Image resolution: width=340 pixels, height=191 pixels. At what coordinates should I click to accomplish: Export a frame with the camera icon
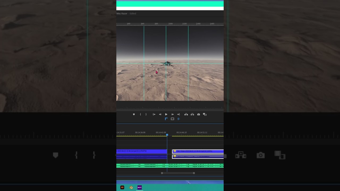[x=198, y=114]
